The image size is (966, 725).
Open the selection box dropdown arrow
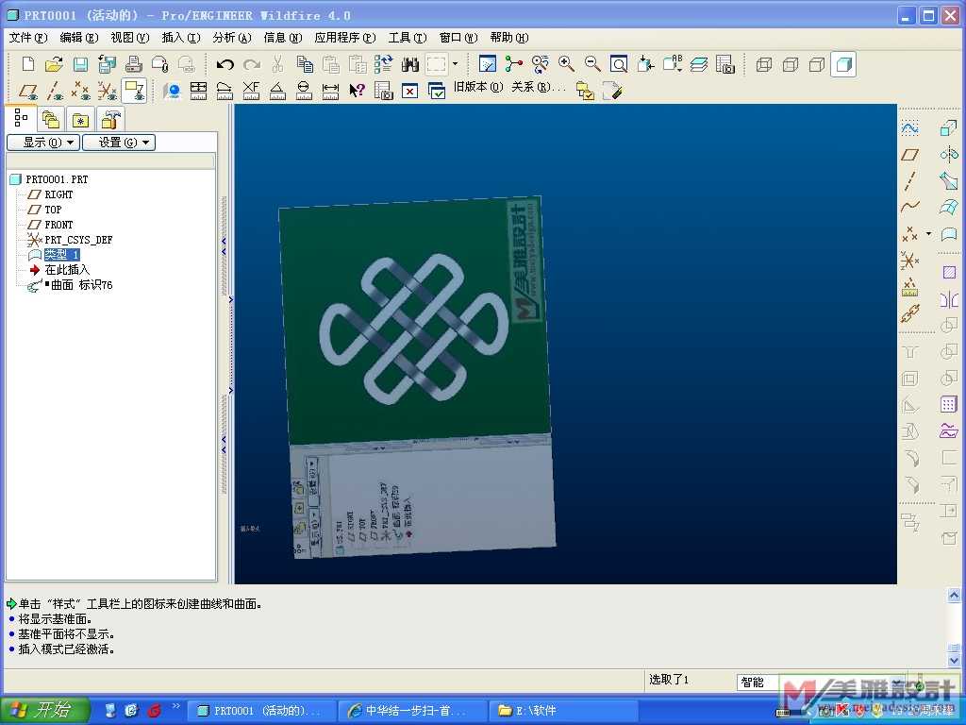(x=455, y=64)
